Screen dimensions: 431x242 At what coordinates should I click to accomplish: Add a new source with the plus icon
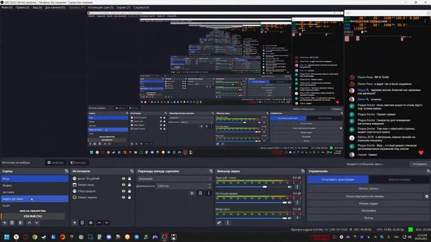[75, 223]
